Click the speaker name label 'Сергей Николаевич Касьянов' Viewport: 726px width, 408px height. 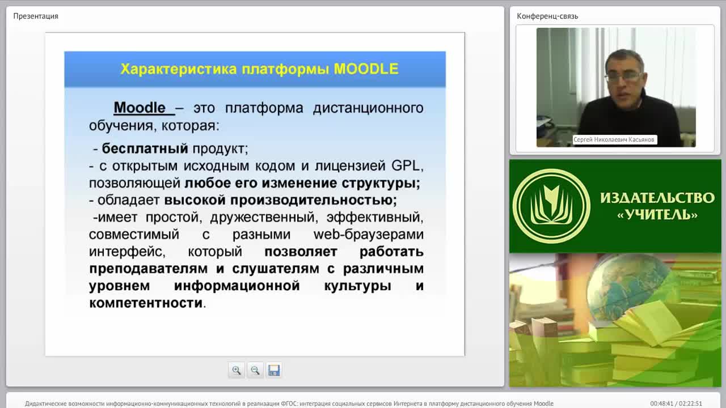[614, 139]
